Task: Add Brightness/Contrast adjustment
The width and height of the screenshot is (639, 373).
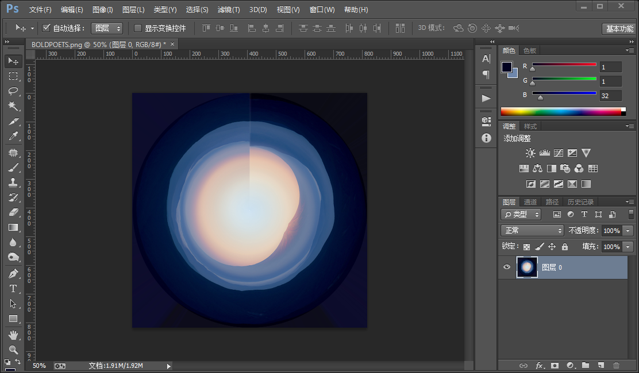Action: click(530, 153)
